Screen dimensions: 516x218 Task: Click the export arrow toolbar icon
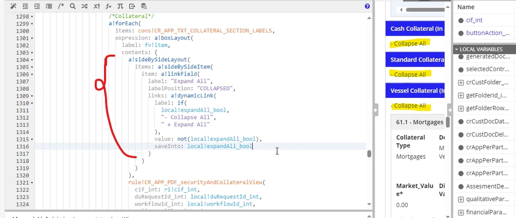pyautogui.click(x=132, y=6)
